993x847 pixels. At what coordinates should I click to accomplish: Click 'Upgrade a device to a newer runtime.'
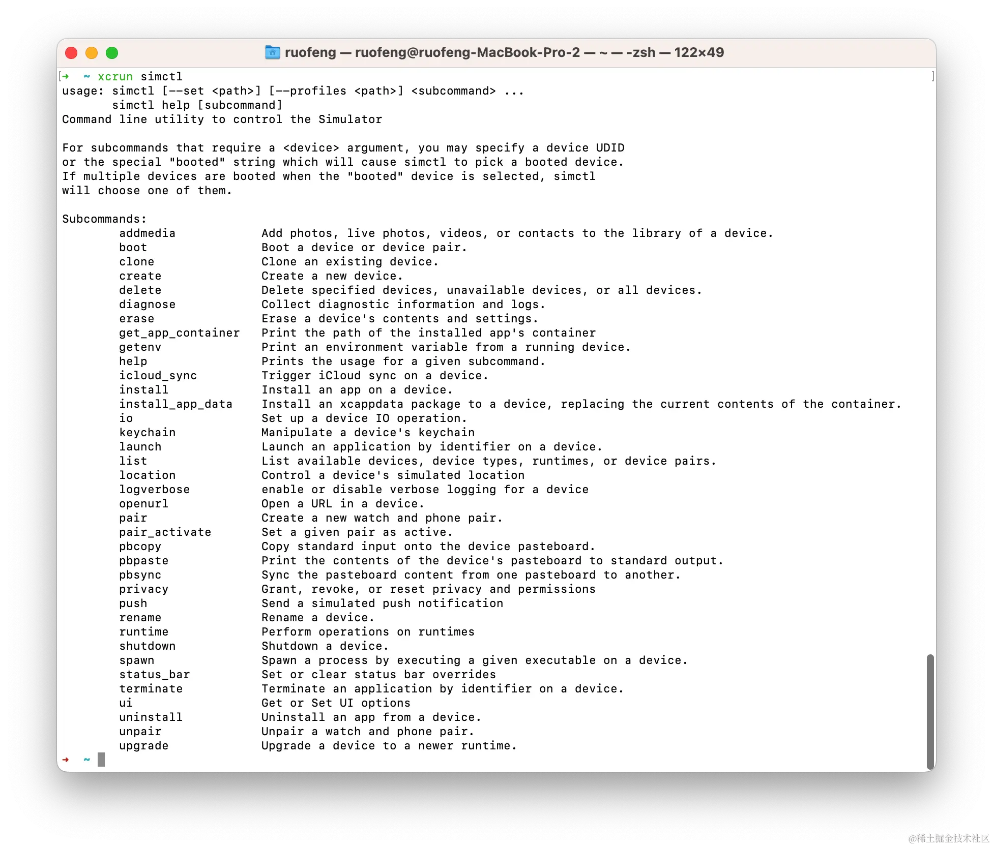click(x=389, y=746)
